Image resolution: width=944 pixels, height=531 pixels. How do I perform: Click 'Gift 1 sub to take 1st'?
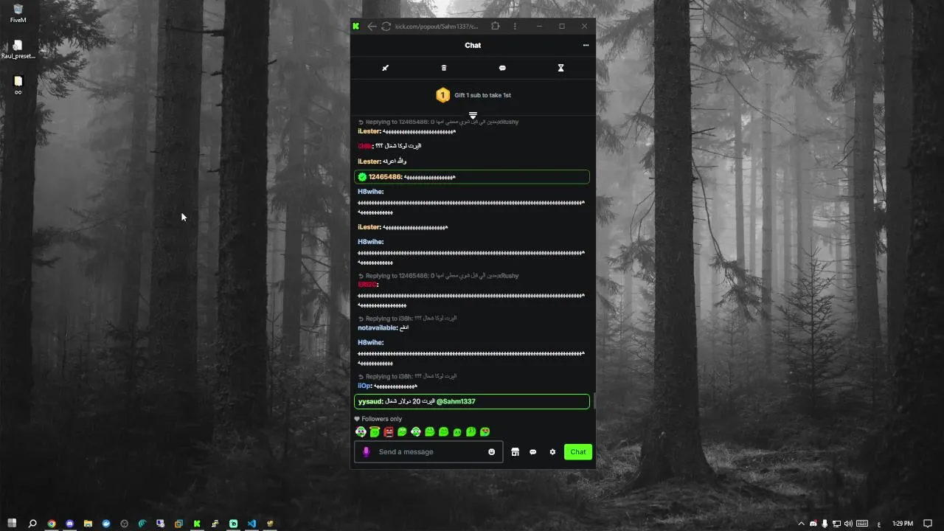point(482,95)
